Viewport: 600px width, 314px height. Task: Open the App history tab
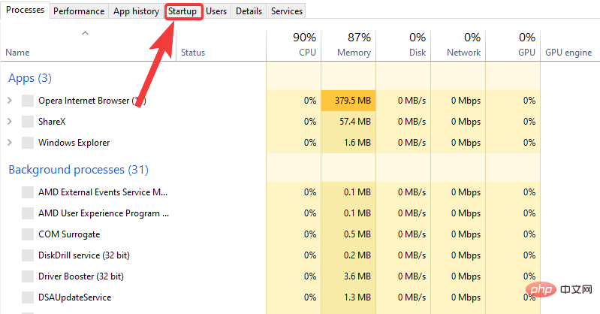(136, 11)
